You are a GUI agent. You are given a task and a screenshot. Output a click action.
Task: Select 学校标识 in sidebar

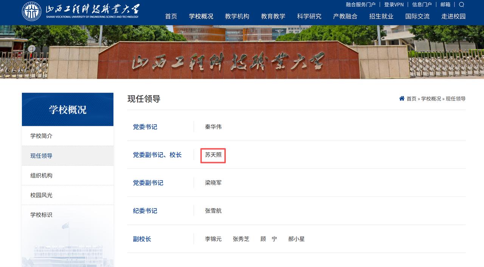(68, 215)
